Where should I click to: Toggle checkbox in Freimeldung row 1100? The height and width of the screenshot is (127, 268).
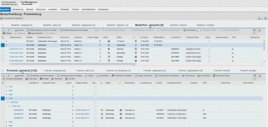(95, 87)
